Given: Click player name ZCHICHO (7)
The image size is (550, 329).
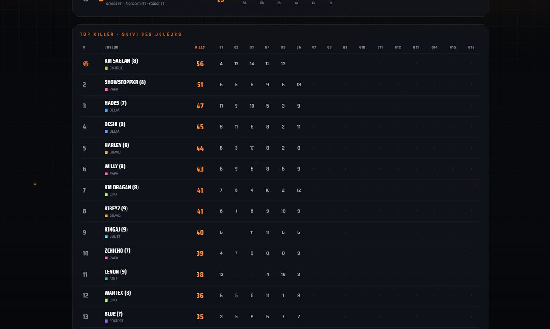Looking at the screenshot, I should [x=117, y=251].
